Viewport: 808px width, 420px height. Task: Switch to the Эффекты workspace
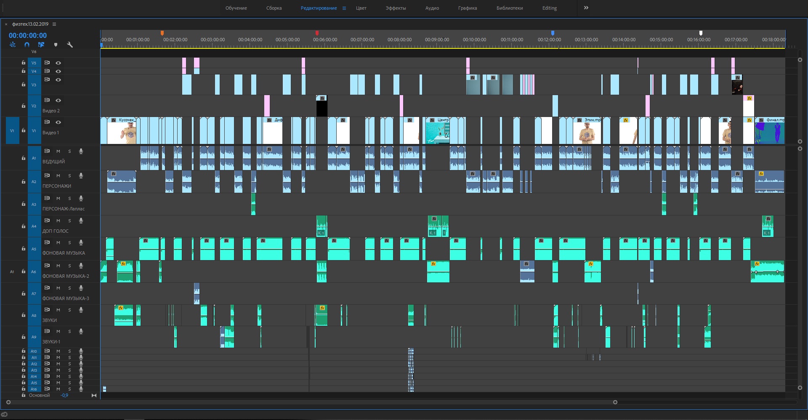click(396, 8)
